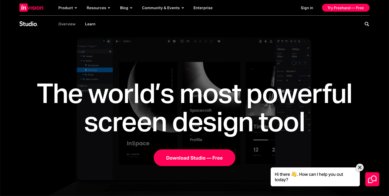This screenshot has width=389, height=196.
Task: Click the Studio logo
Action: [29, 24]
